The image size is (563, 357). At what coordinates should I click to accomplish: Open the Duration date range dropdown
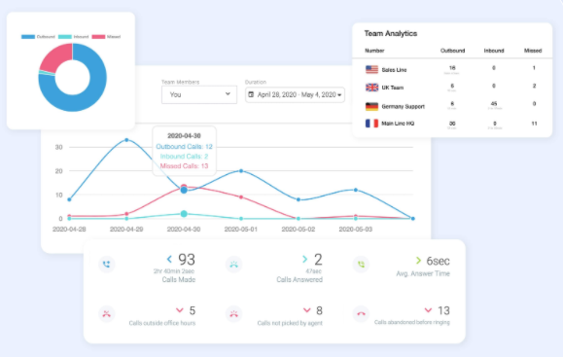tap(296, 94)
